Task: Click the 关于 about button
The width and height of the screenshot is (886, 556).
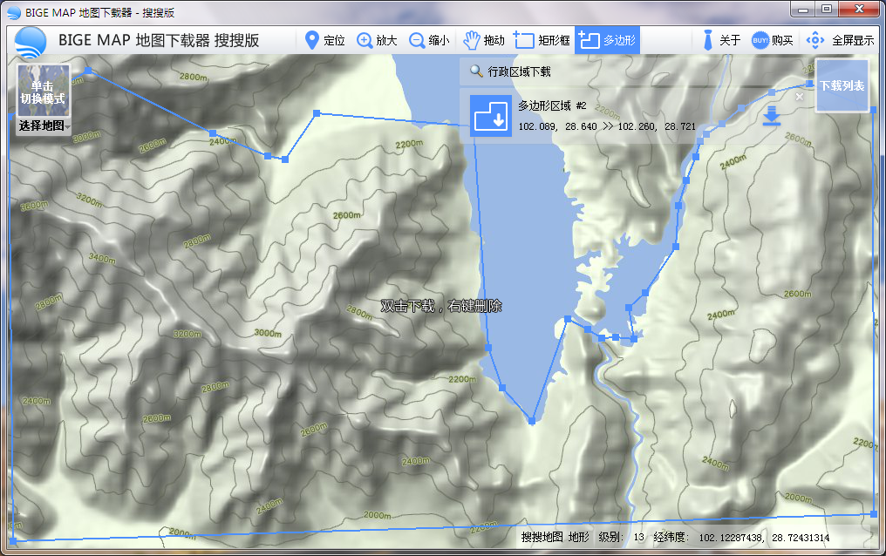Action: (x=723, y=39)
